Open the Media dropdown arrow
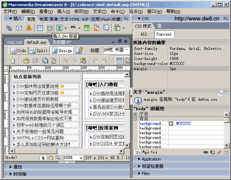 [79, 28]
